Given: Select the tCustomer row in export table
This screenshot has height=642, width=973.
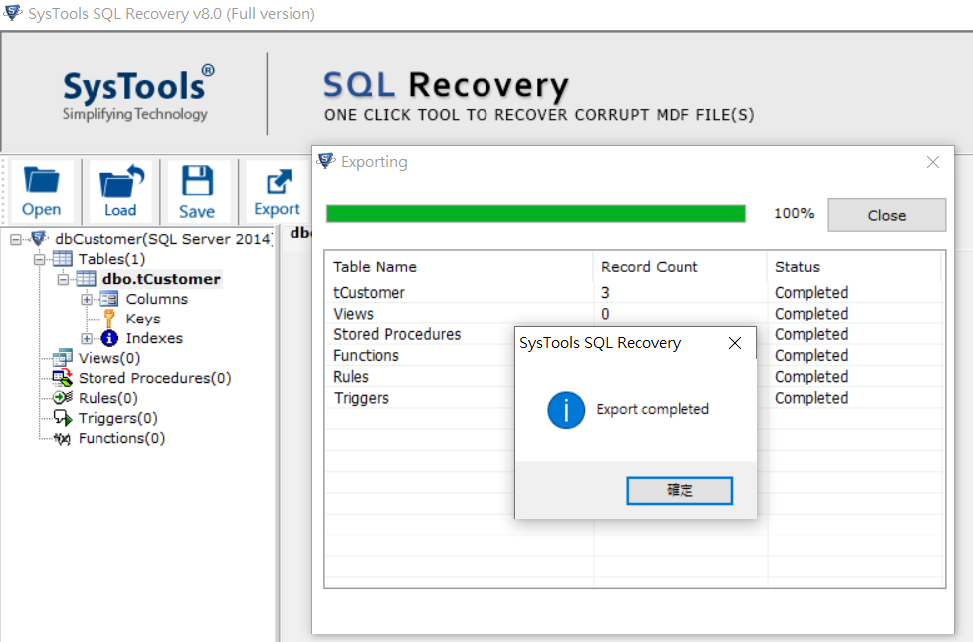Looking at the screenshot, I should (x=634, y=292).
